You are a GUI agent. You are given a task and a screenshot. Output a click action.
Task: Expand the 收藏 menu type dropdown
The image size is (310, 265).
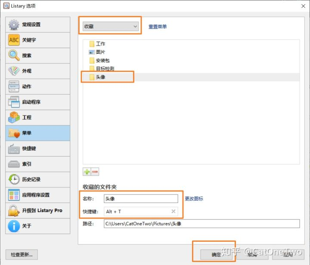click(x=111, y=27)
